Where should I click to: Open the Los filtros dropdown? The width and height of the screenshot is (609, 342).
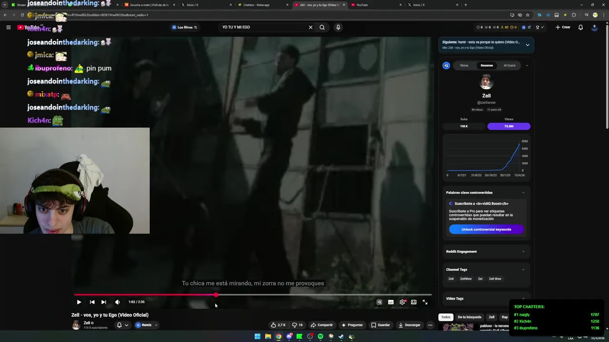[x=185, y=27]
